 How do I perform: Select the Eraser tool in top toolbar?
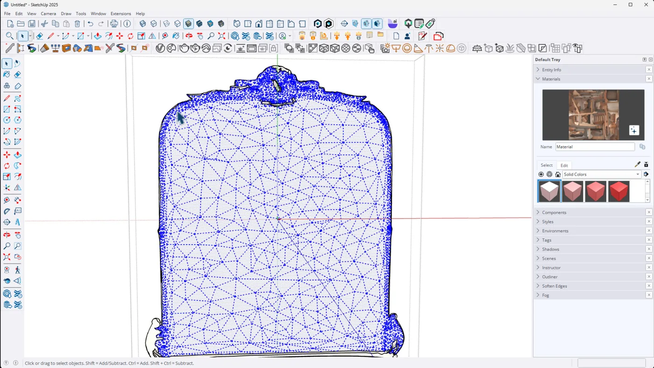[x=40, y=36]
